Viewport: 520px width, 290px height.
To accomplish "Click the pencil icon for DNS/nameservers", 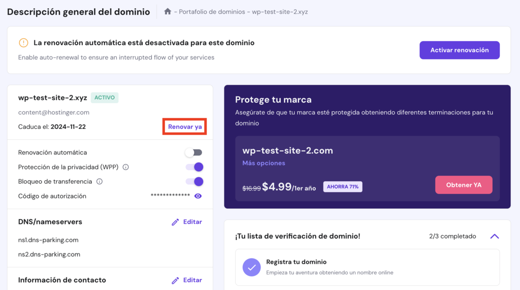I will (x=175, y=222).
